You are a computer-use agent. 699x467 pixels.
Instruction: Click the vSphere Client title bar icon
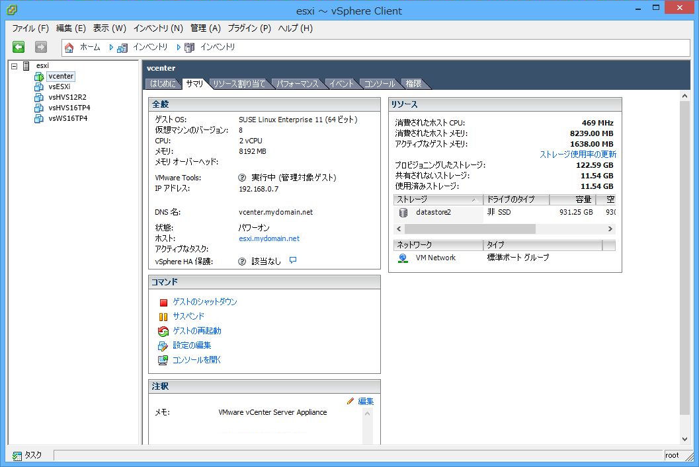pos(12,10)
